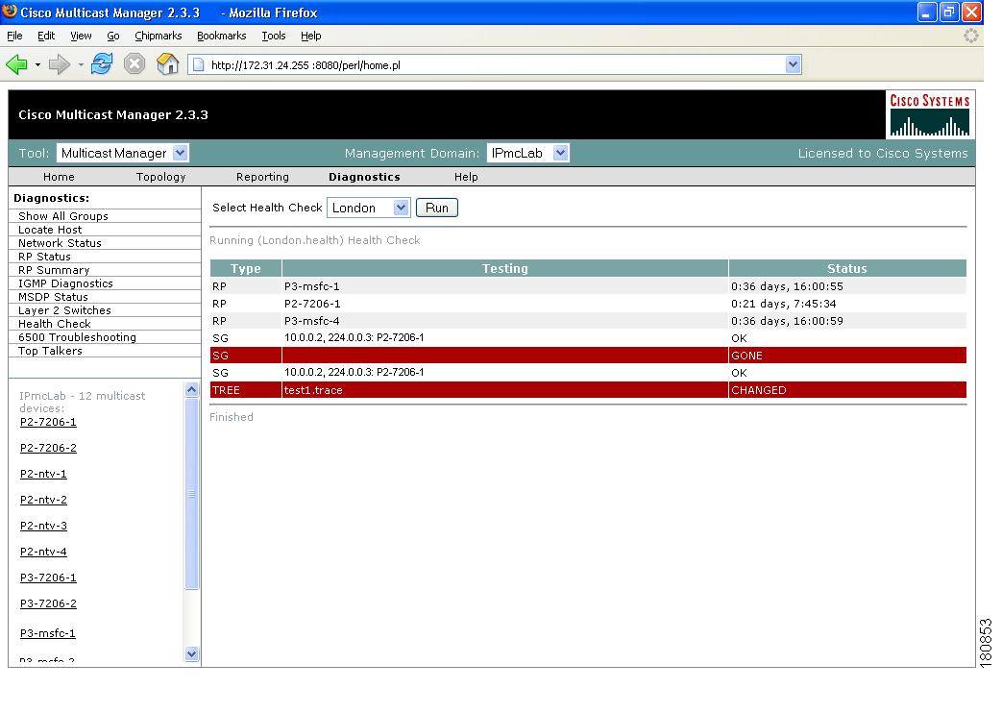Open the Health Check sidebar link
The image size is (1002, 713).
(x=55, y=324)
